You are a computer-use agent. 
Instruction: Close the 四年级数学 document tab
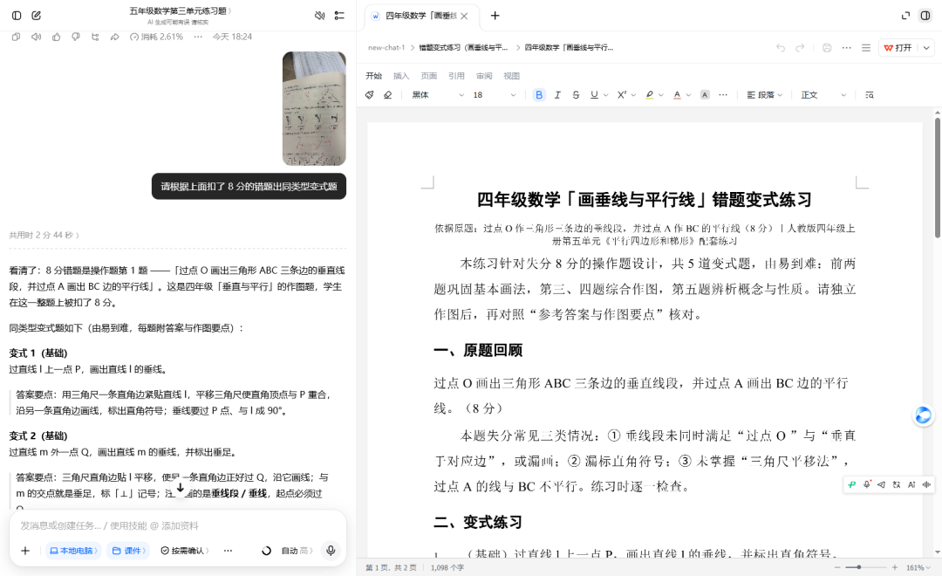[x=464, y=17]
